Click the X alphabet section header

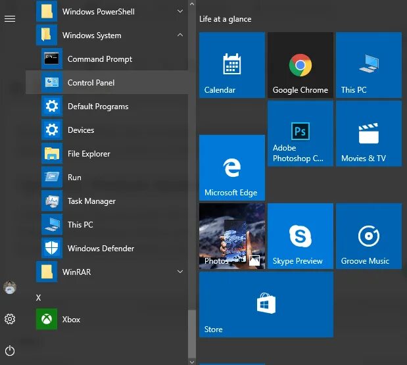[x=38, y=297]
